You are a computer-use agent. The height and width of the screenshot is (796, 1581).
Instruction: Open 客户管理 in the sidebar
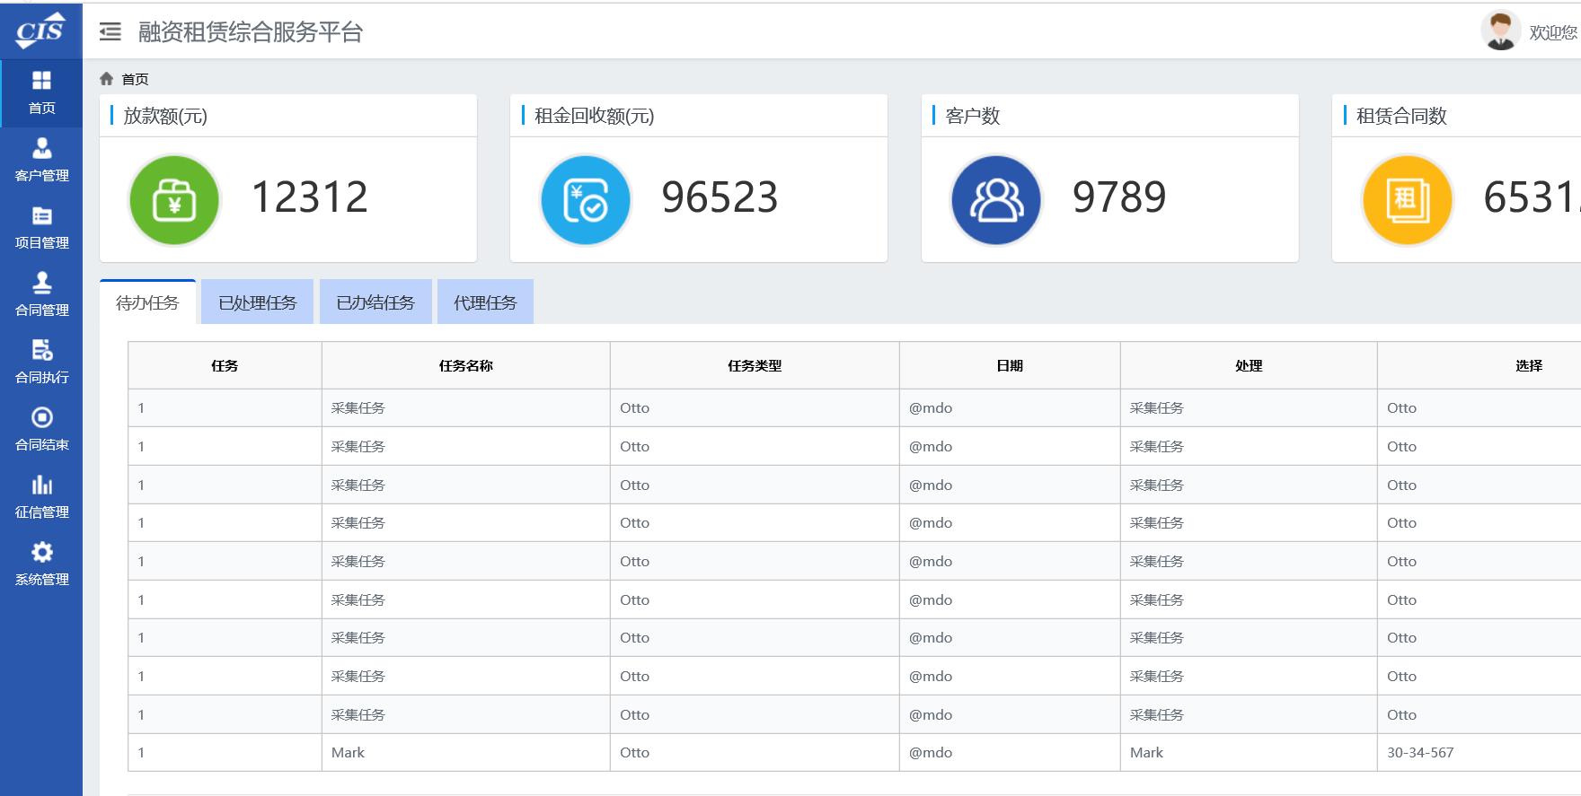point(41,160)
